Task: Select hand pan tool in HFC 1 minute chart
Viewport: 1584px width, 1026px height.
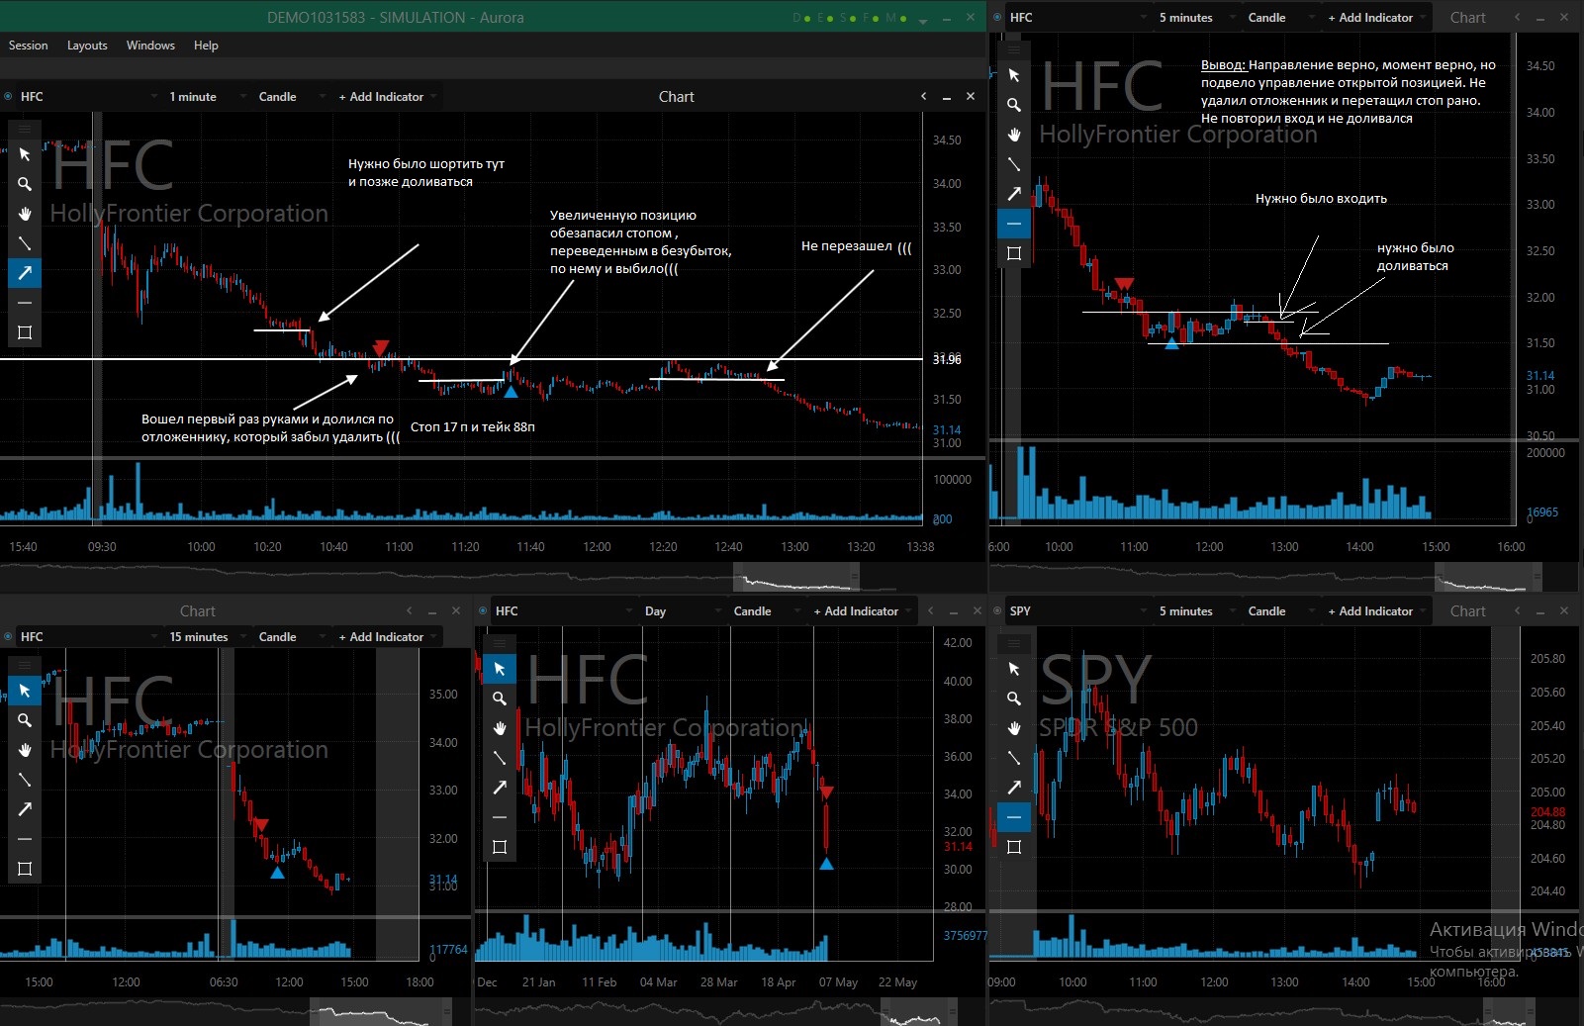Action: click(25, 214)
